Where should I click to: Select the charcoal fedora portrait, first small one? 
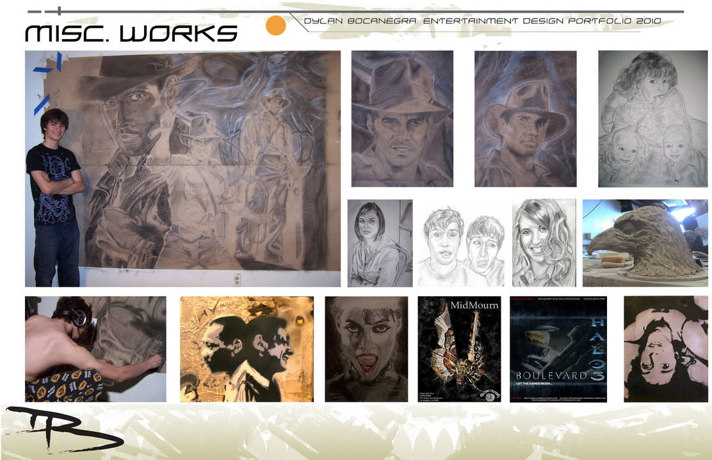(x=402, y=118)
